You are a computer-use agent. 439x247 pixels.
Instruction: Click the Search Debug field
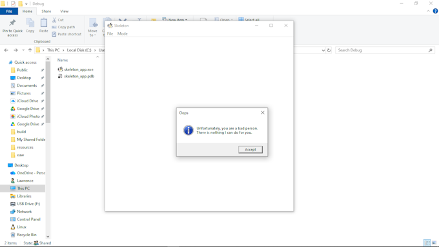coord(385,50)
